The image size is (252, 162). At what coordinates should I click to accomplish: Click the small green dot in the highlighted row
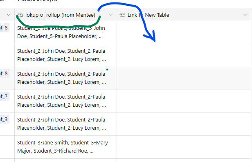tap(107, 70)
